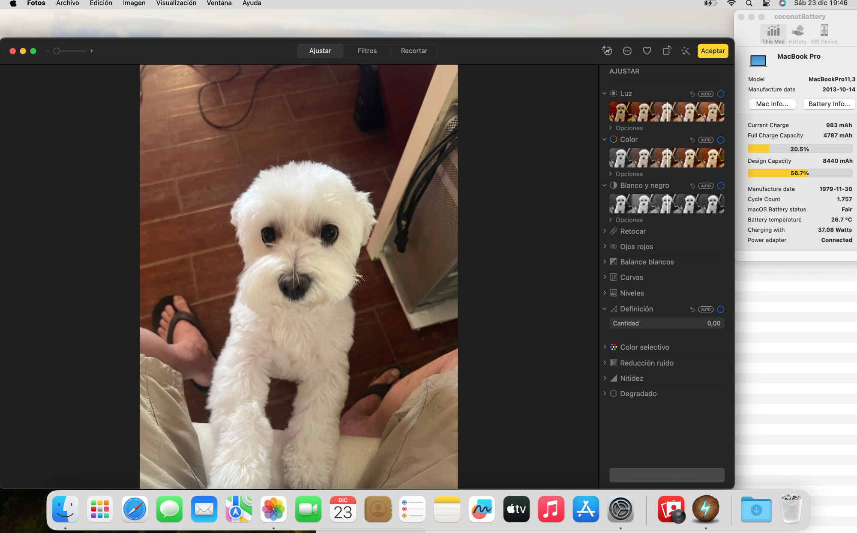Click the revert arrow icon beside Luz
The height and width of the screenshot is (533, 857).
(692, 94)
